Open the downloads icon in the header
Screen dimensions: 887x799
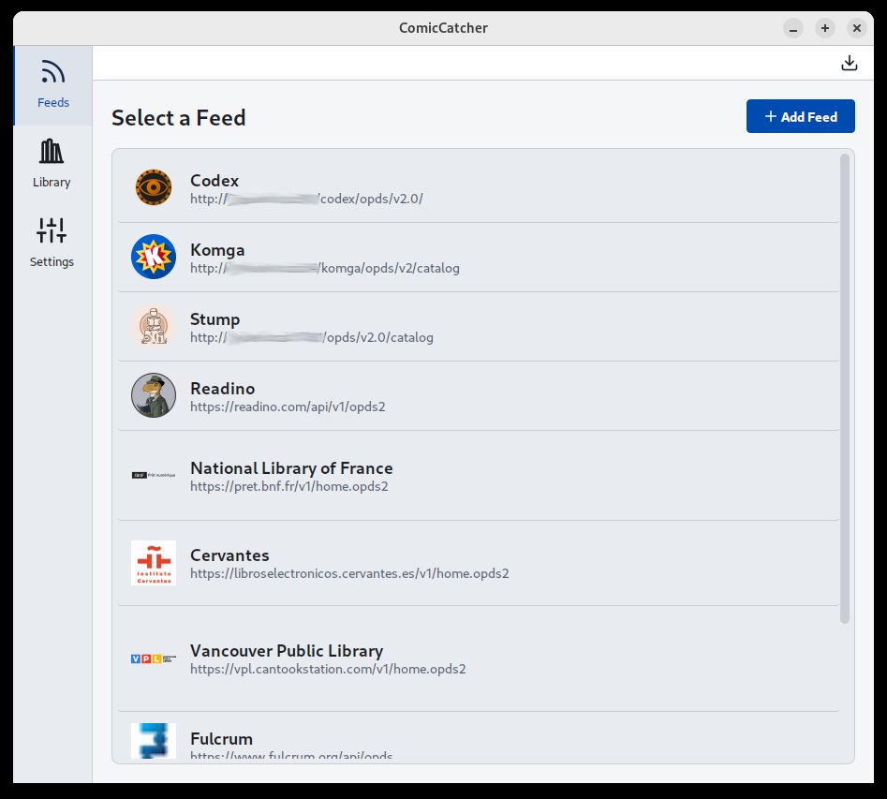[x=849, y=63]
